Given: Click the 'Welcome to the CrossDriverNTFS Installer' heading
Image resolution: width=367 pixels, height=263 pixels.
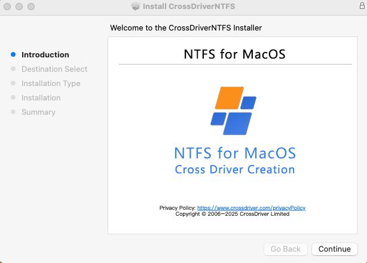Looking at the screenshot, I should click(x=186, y=28).
